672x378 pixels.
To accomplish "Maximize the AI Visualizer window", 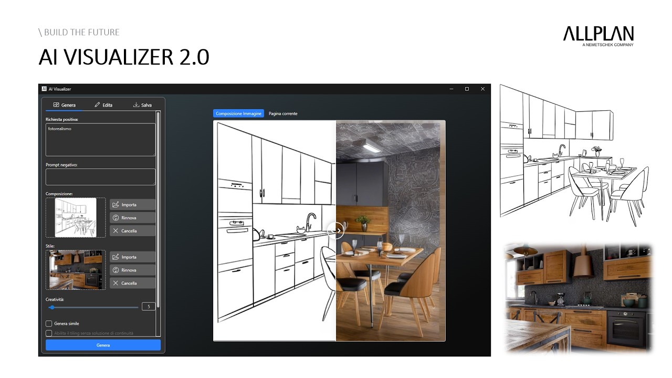I will tap(467, 89).
